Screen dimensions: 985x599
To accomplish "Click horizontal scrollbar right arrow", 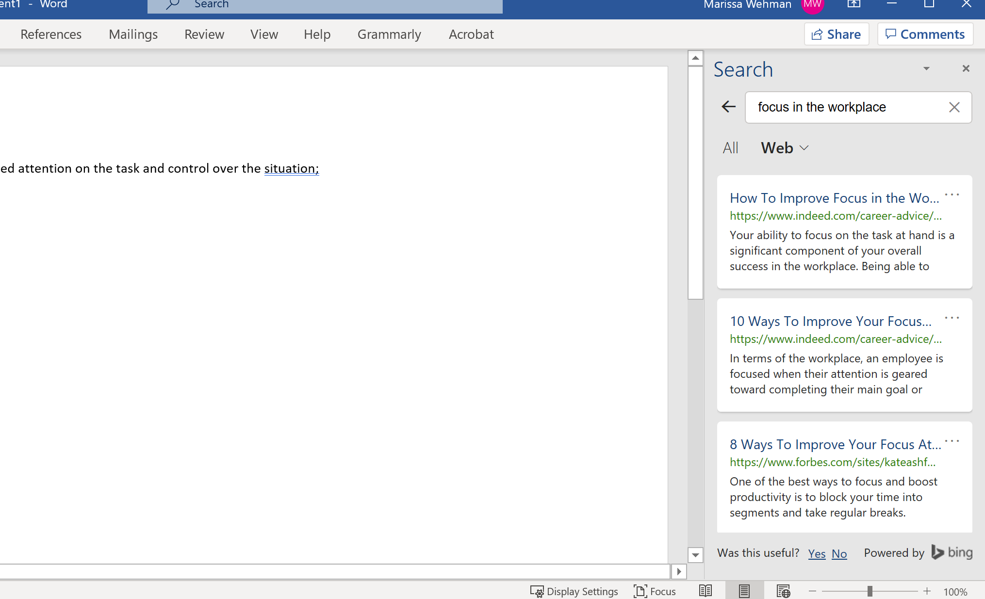I will click(679, 571).
